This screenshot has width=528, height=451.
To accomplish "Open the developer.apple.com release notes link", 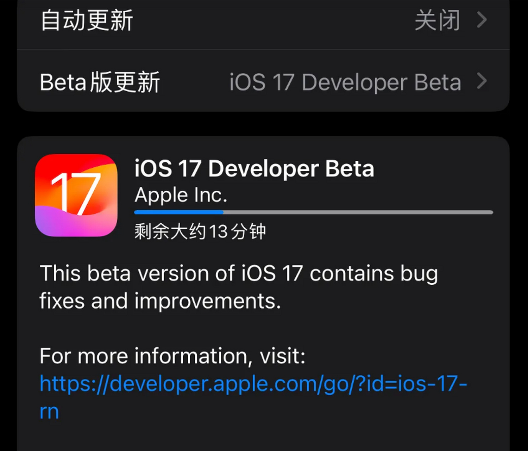I will point(253,384).
